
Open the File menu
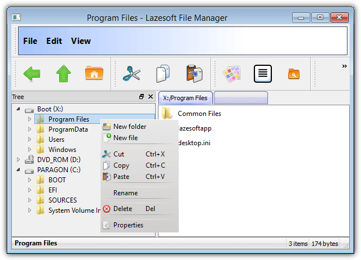[30, 41]
